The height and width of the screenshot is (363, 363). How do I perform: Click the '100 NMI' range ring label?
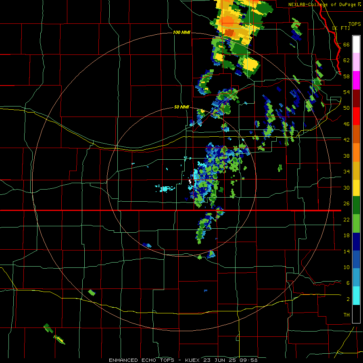click(181, 32)
